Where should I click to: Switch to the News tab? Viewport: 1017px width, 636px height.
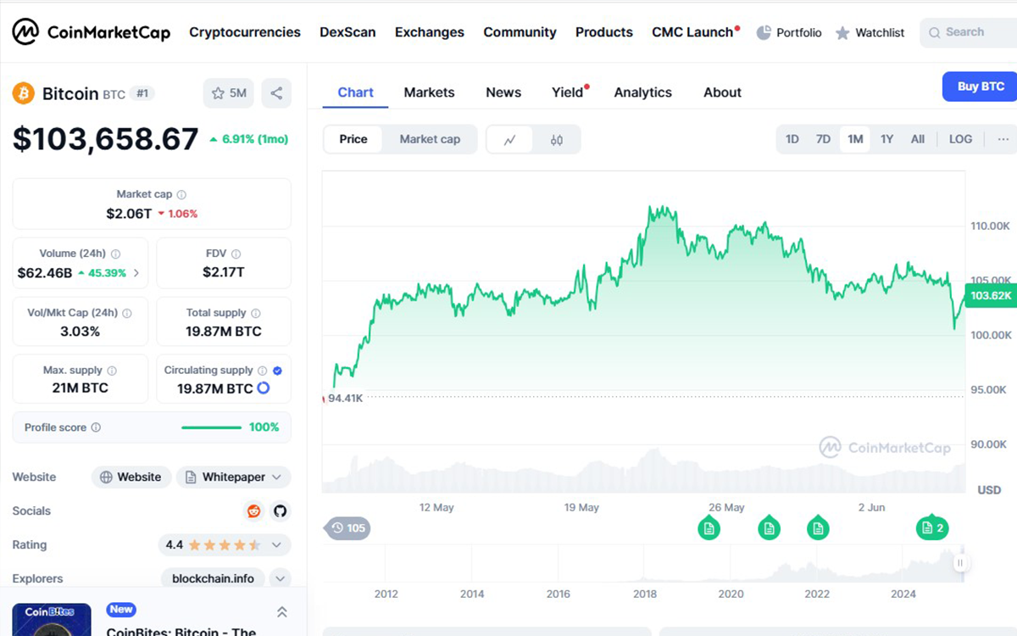(503, 92)
